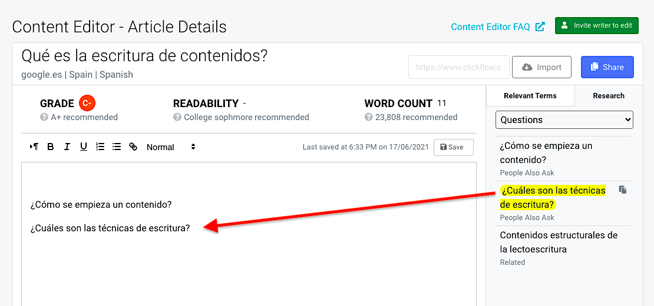Switch to Research tab
The height and width of the screenshot is (306, 654).
tap(609, 96)
